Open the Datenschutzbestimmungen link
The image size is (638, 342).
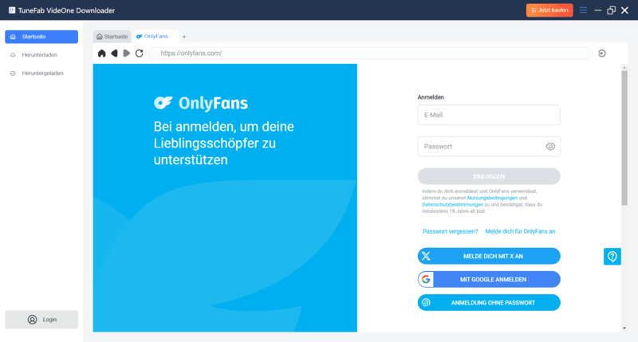pyautogui.click(x=452, y=205)
